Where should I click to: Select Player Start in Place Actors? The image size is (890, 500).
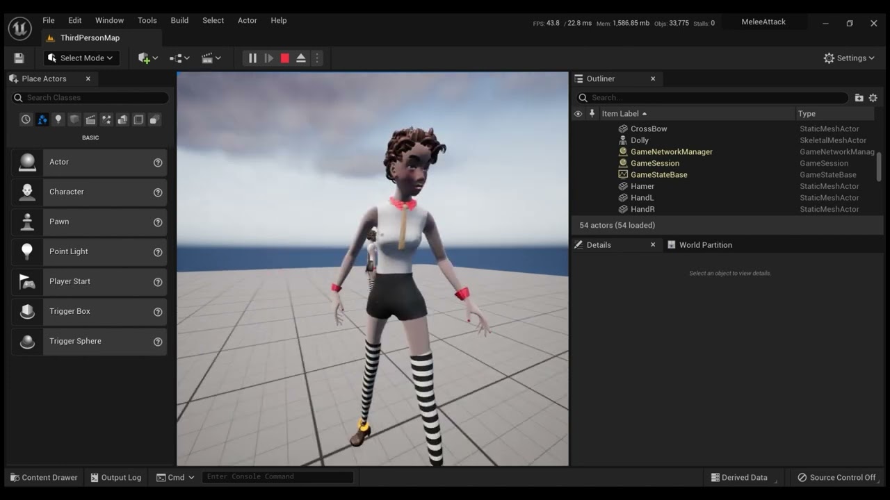point(89,282)
